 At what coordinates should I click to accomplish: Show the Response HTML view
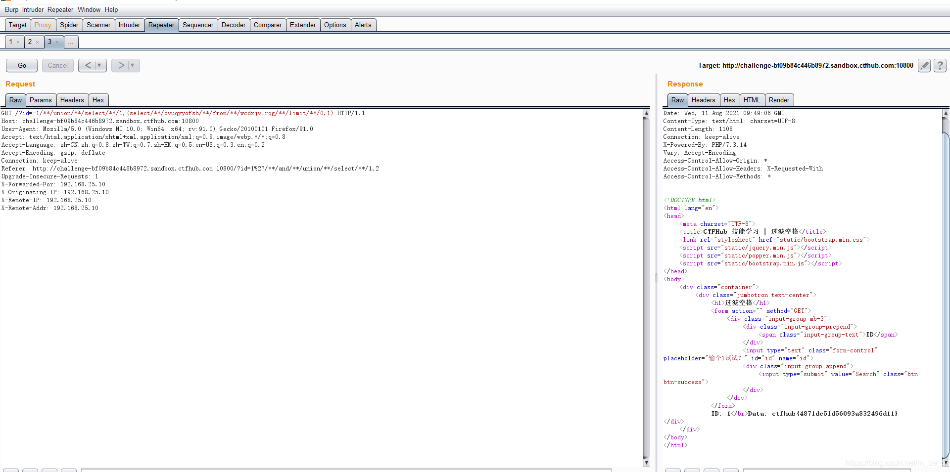pos(752,100)
